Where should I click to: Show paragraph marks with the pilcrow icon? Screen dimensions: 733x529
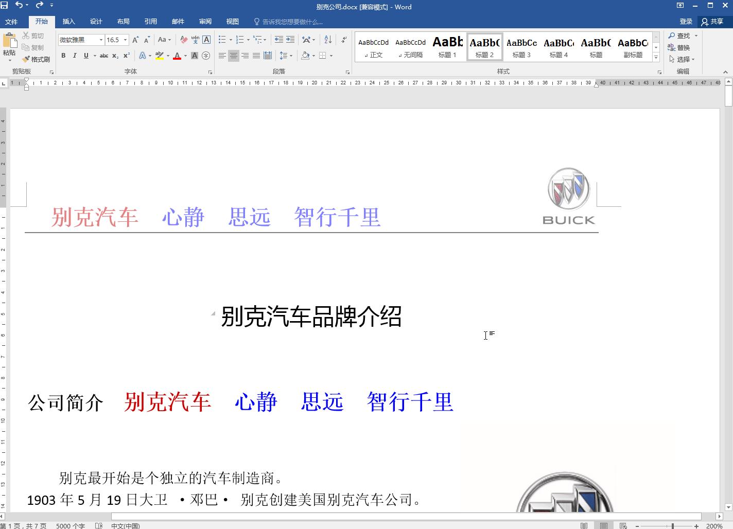[x=343, y=39]
